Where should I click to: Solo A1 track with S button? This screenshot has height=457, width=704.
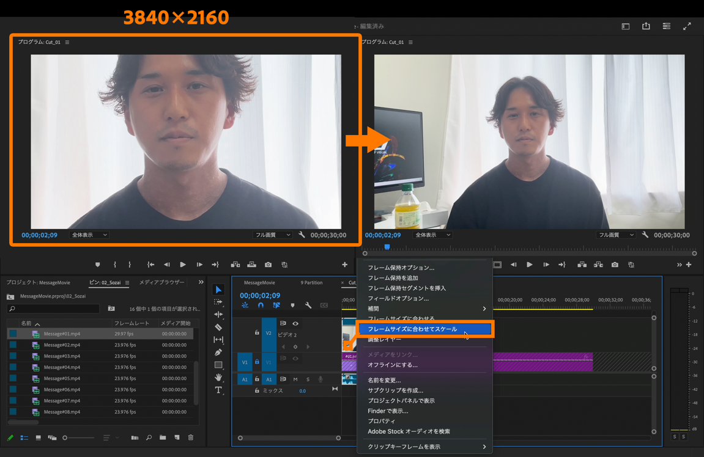(308, 379)
